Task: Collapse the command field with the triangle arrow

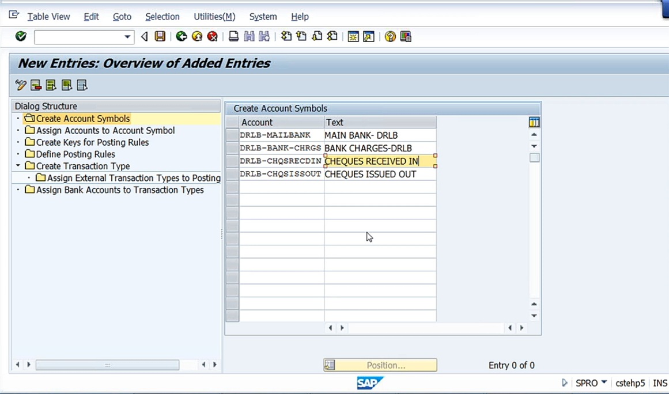Action: pyautogui.click(x=144, y=37)
